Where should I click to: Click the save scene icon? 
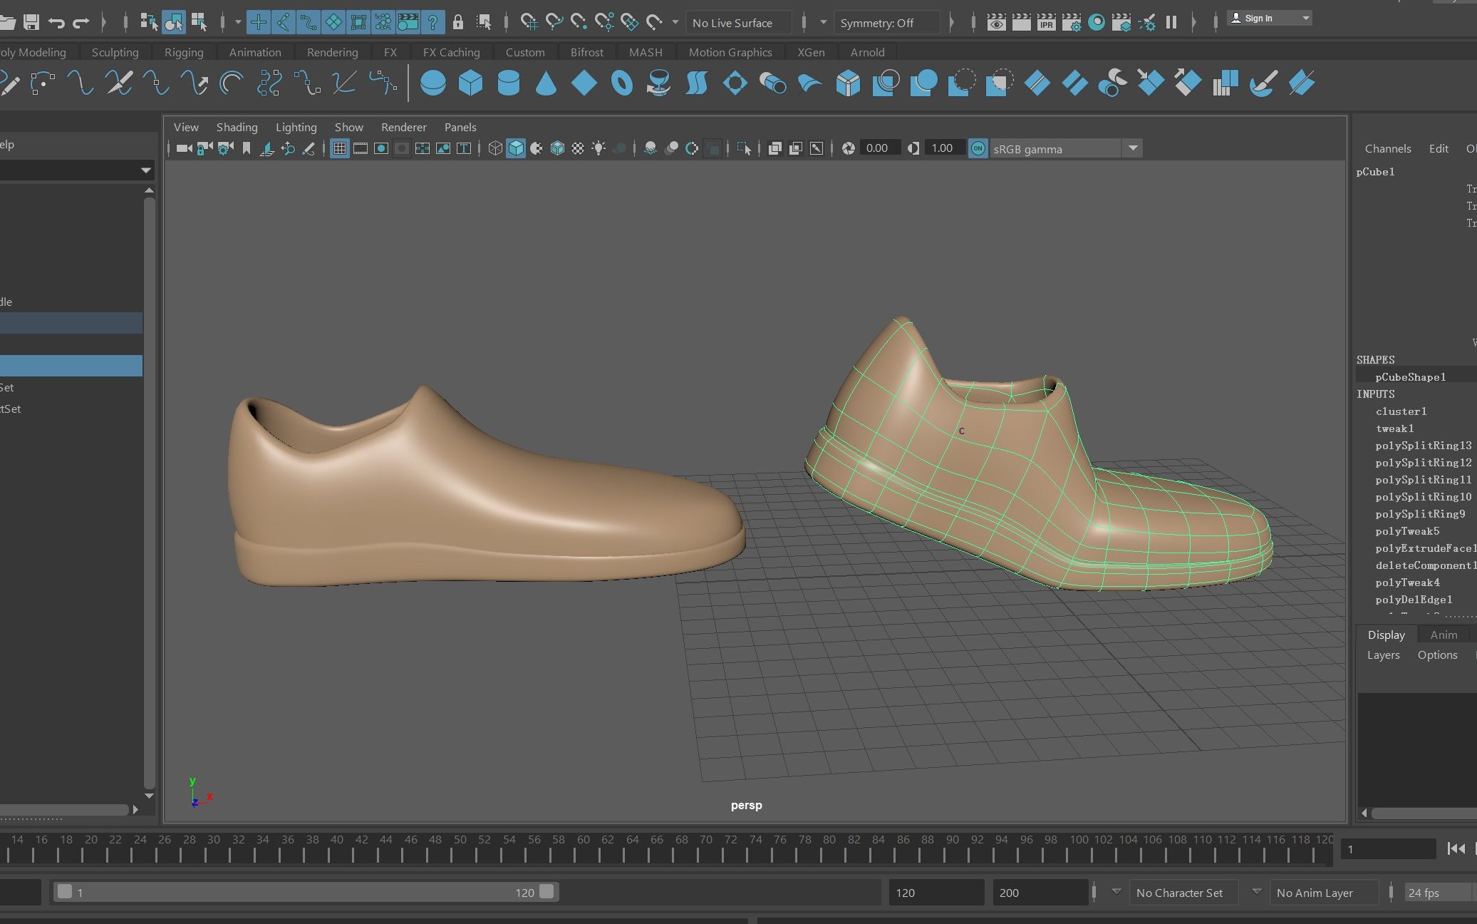pos(31,22)
